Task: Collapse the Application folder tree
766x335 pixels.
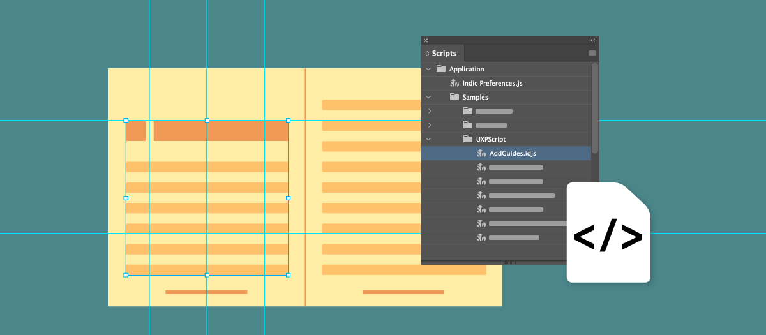Action: pyautogui.click(x=428, y=69)
